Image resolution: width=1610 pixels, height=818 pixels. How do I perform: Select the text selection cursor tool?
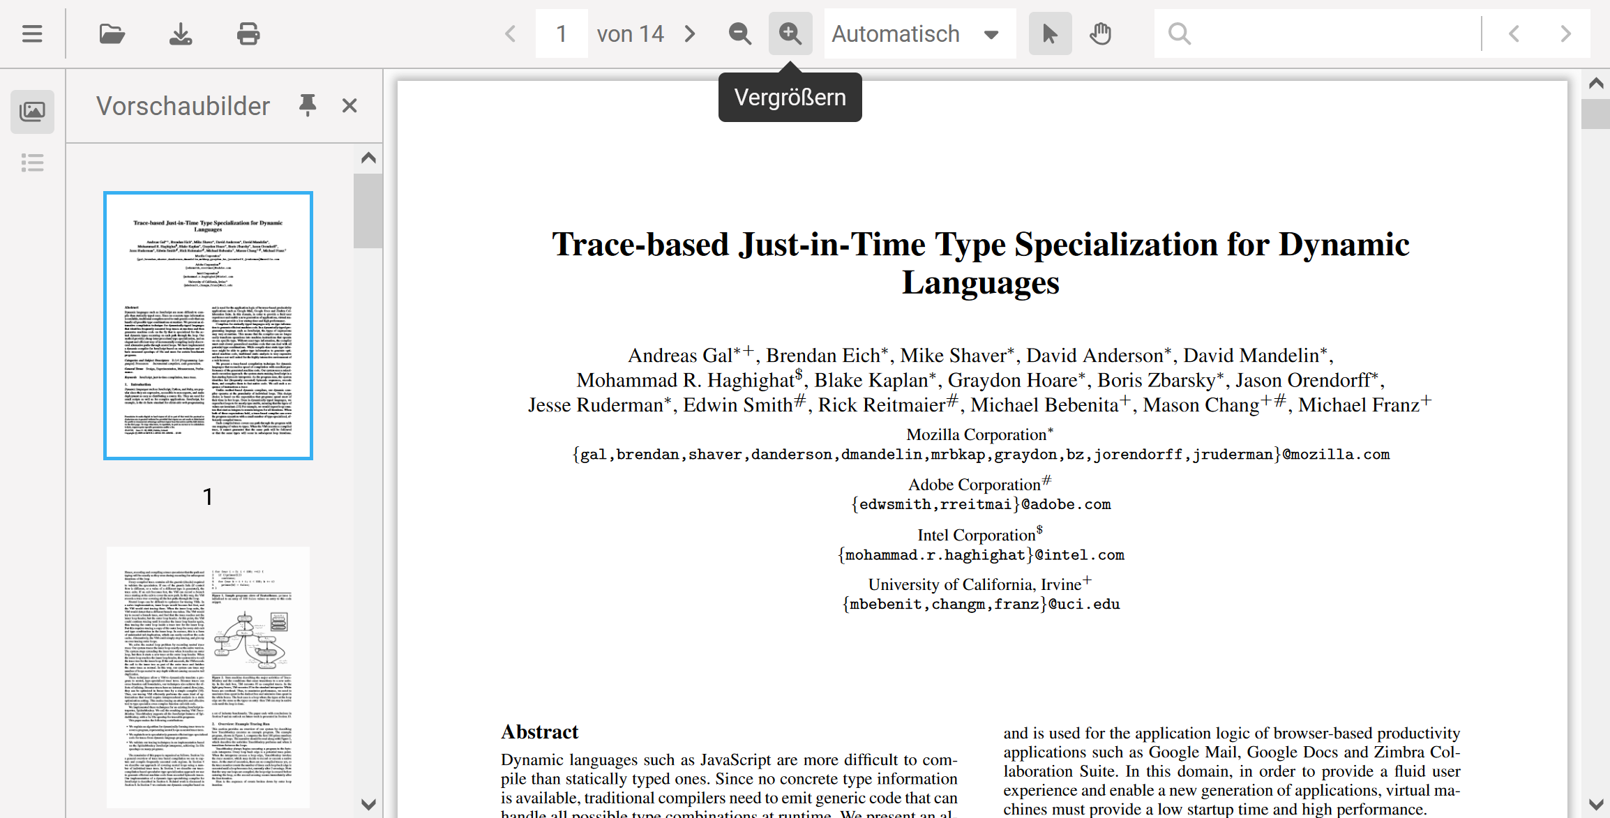pyautogui.click(x=1050, y=33)
